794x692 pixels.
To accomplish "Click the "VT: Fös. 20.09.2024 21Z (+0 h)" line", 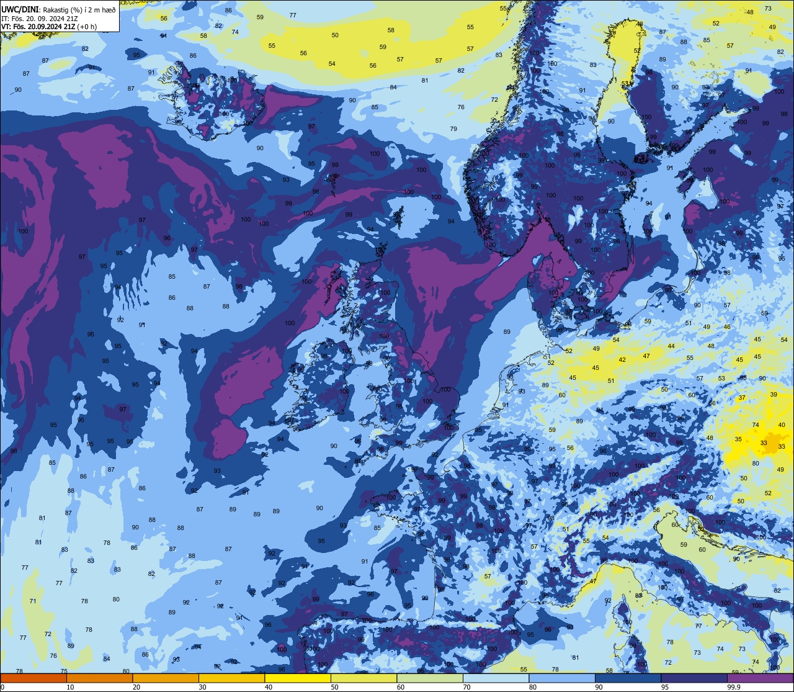I will click(49, 26).
